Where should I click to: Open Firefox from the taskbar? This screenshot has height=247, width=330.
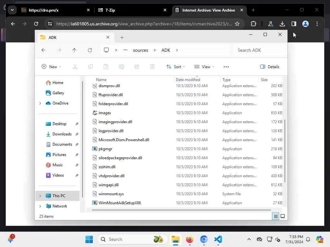tap(189, 239)
